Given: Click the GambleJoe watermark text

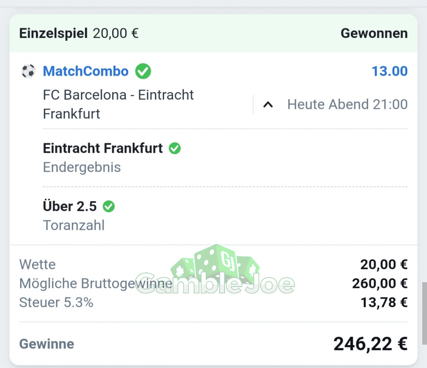Looking at the screenshot, I should coord(215,283).
